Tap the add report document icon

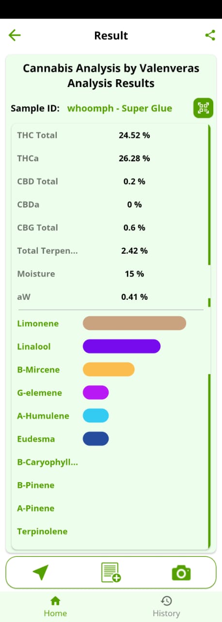(x=111, y=572)
